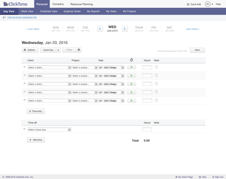Start timer for second time entry row

coord(131,75)
